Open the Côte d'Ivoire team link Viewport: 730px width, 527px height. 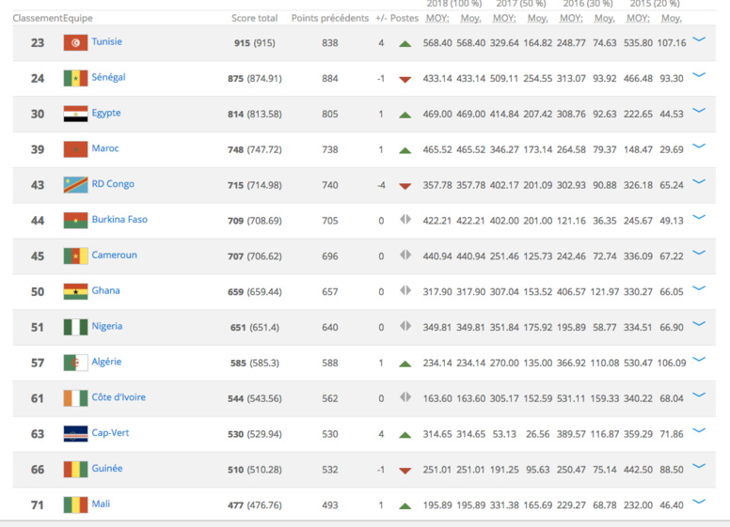pyautogui.click(x=119, y=397)
